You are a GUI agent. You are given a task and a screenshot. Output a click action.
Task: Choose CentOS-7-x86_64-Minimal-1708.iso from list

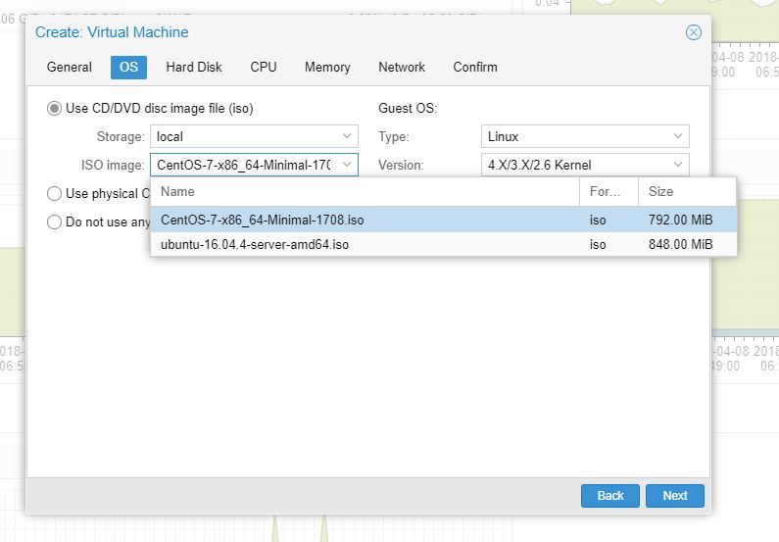[x=263, y=220]
